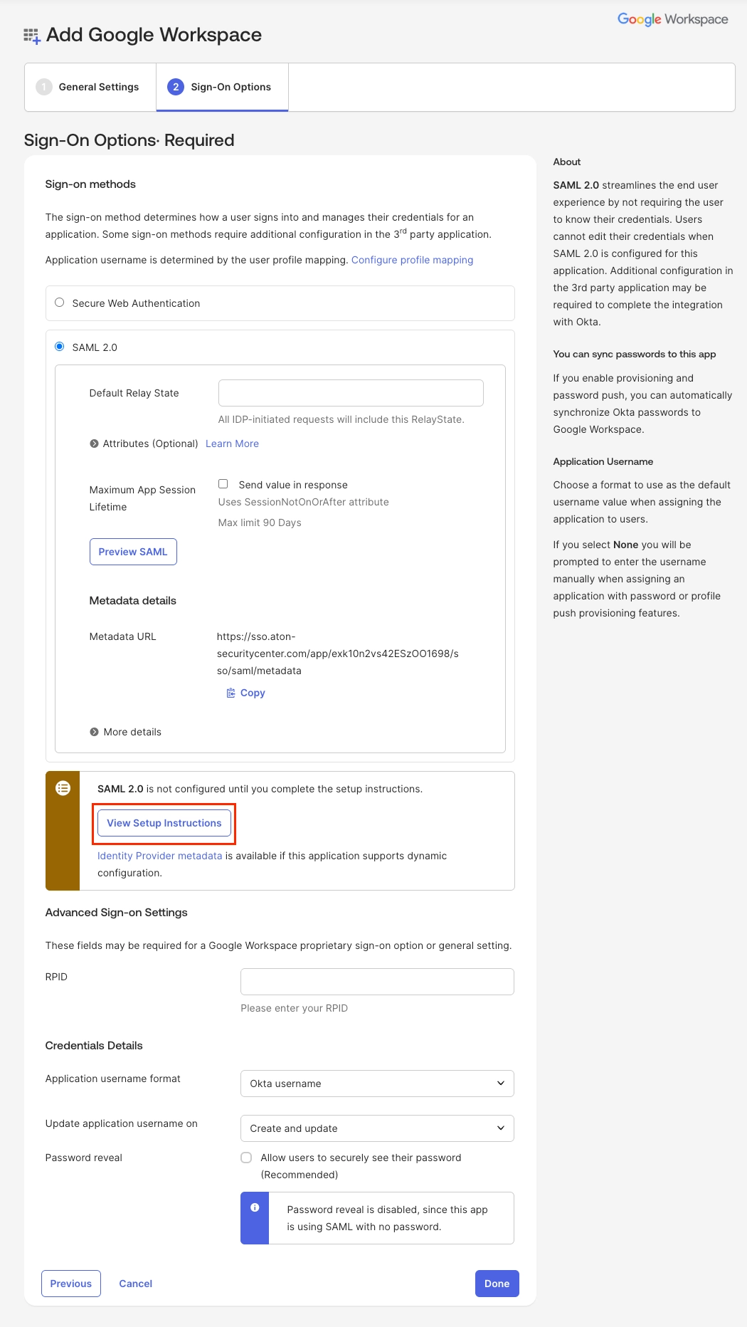Click the 'Maximum App Session Lifetime' label

pyautogui.click(x=142, y=498)
